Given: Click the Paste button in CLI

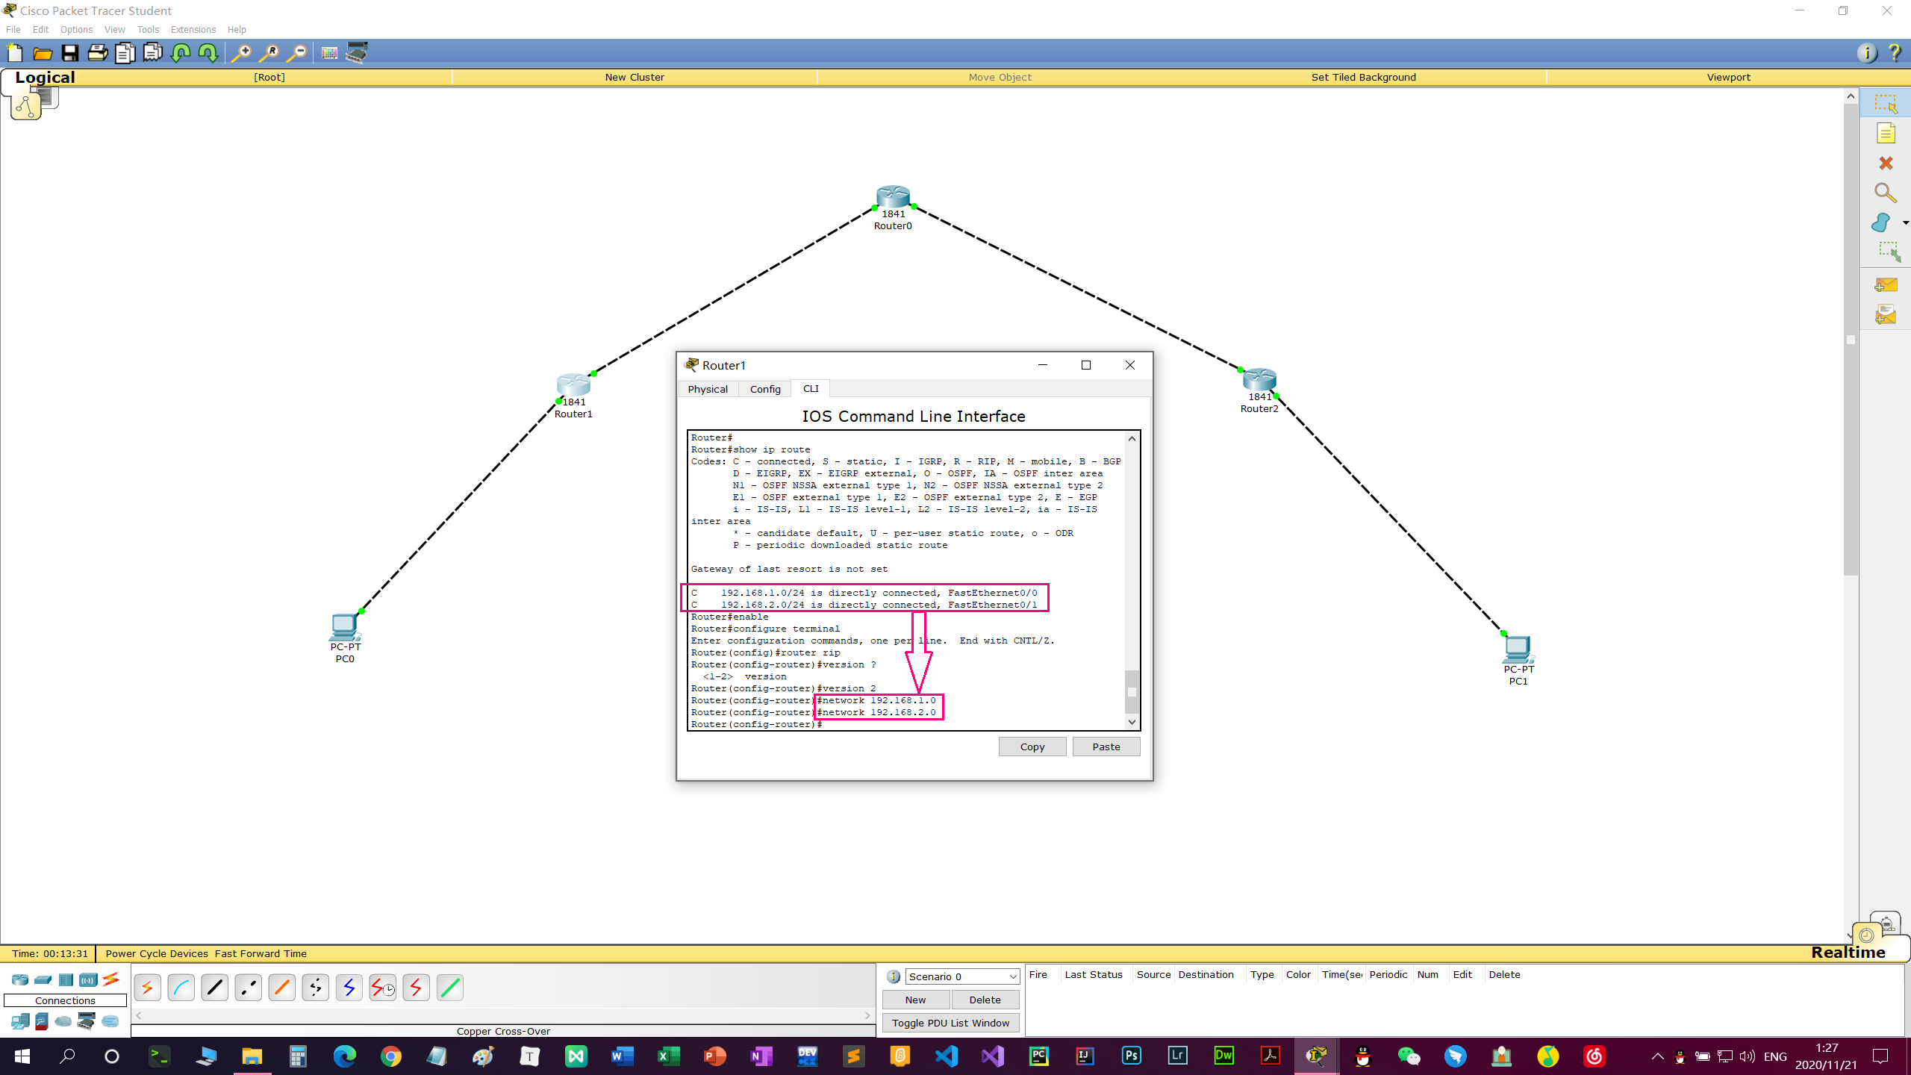Looking at the screenshot, I should tap(1105, 746).
